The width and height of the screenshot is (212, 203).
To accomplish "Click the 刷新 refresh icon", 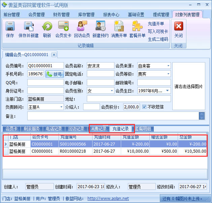I will click(x=47, y=27).
